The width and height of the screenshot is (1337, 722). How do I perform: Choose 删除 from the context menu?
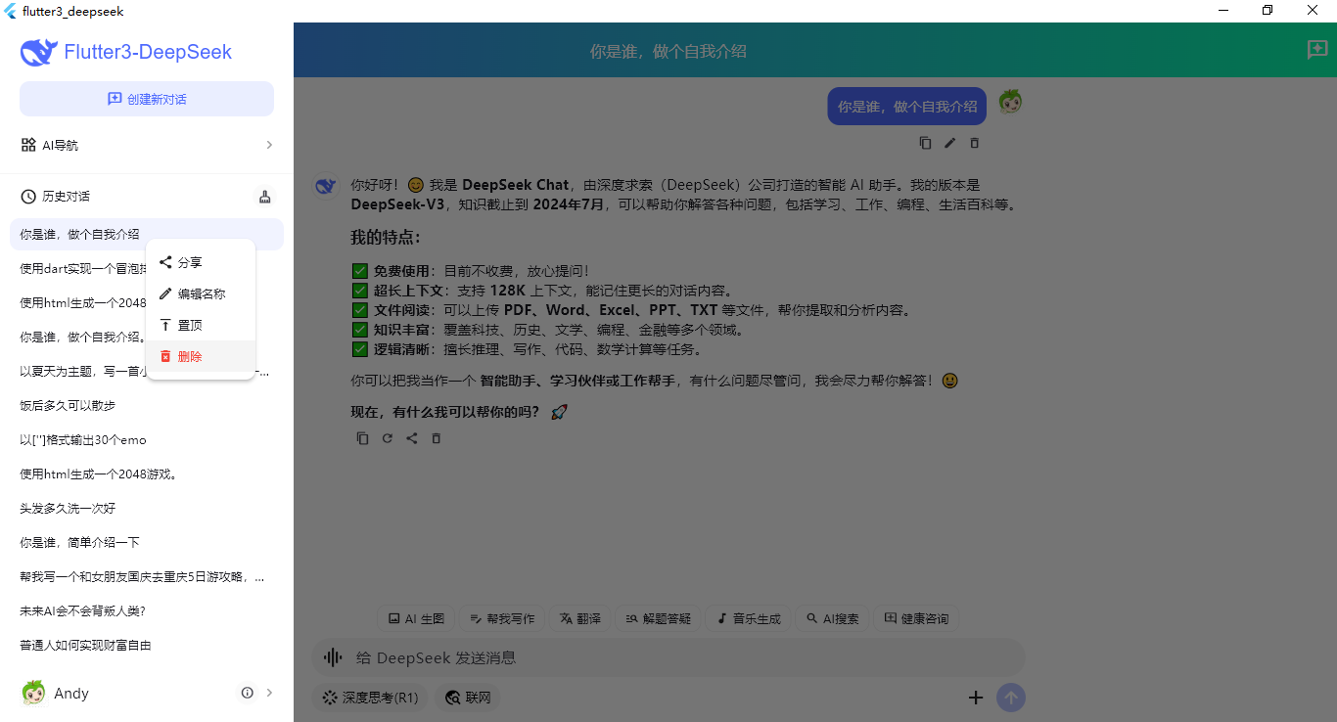pyautogui.click(x=201, y=356)
